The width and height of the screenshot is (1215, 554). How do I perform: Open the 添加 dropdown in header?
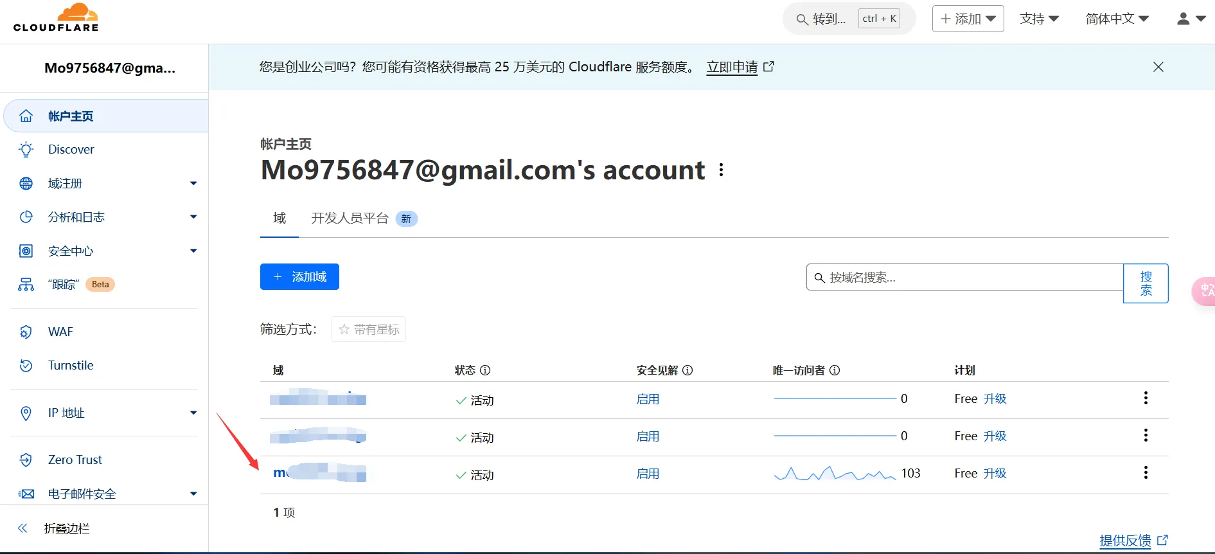(x=968, y=19)
